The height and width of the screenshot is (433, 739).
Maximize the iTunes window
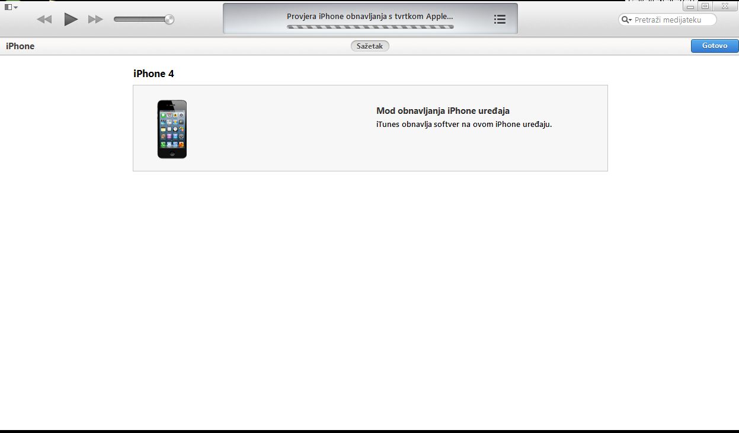(x=705, y=7)
